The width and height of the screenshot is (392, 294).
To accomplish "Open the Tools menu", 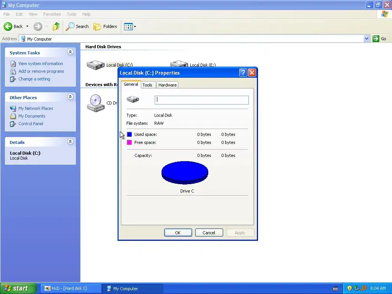I will pos(72,14).
